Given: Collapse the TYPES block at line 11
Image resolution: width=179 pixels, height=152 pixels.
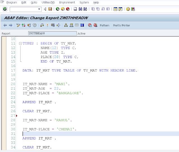Looking at the screenshot, I should 20,43.
